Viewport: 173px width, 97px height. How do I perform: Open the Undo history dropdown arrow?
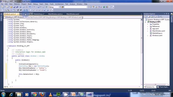tap(32, 7)
